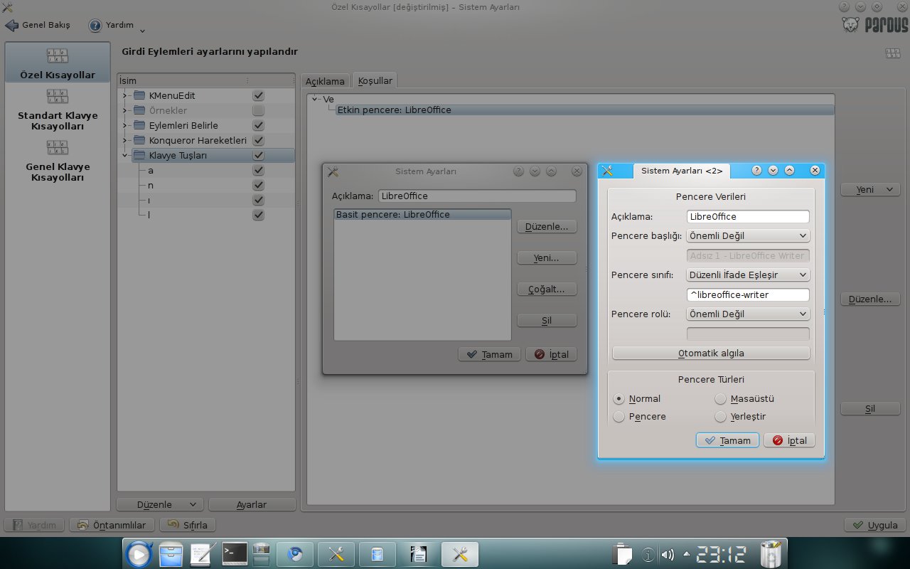910x569 pixels.
Task: Click İptal in Sistem Ayarları <2> dialog
Action: 789,440
